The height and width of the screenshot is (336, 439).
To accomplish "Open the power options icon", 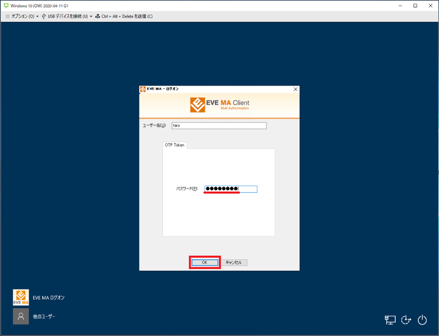I will point(422,320).
